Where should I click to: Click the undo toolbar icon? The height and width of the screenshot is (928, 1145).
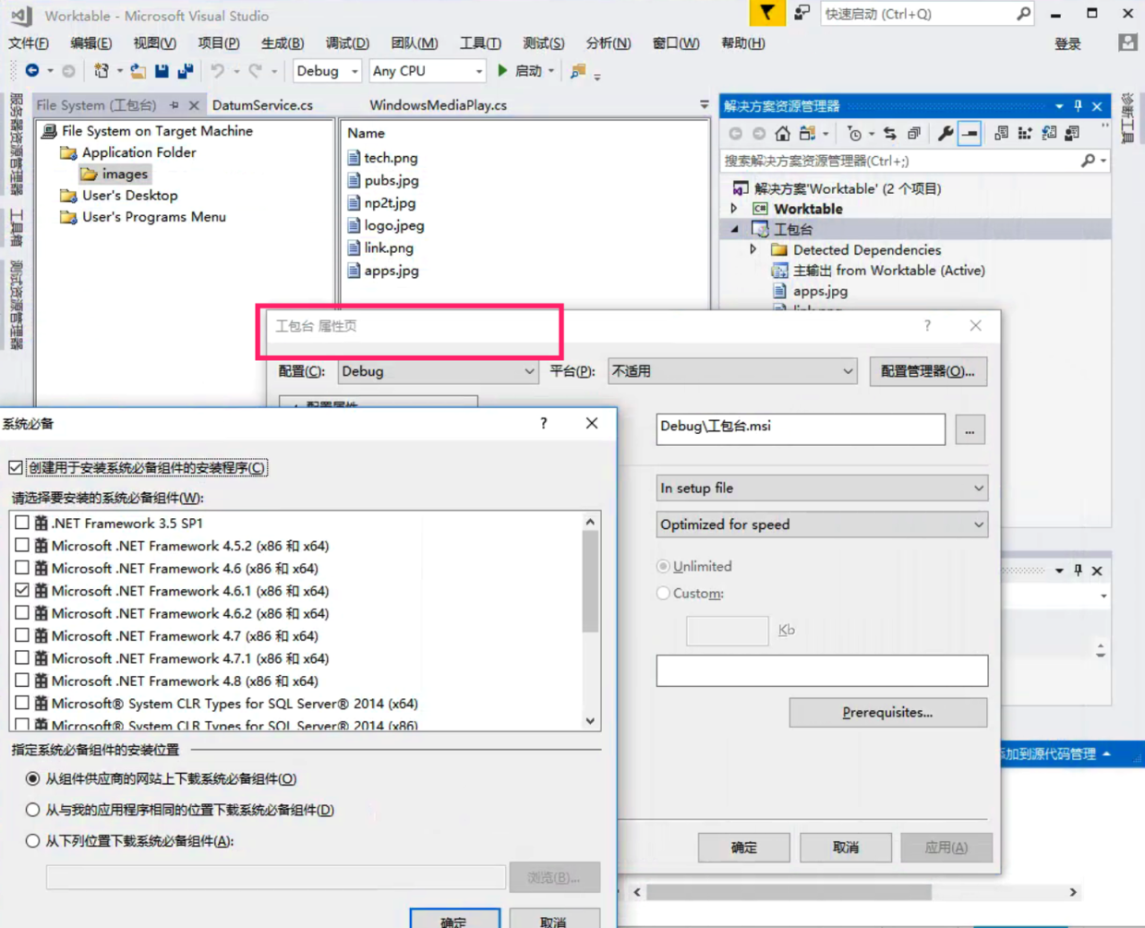pos(217,70)
